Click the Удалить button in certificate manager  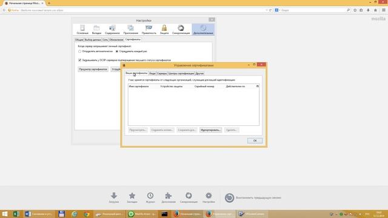coord(232,130)
